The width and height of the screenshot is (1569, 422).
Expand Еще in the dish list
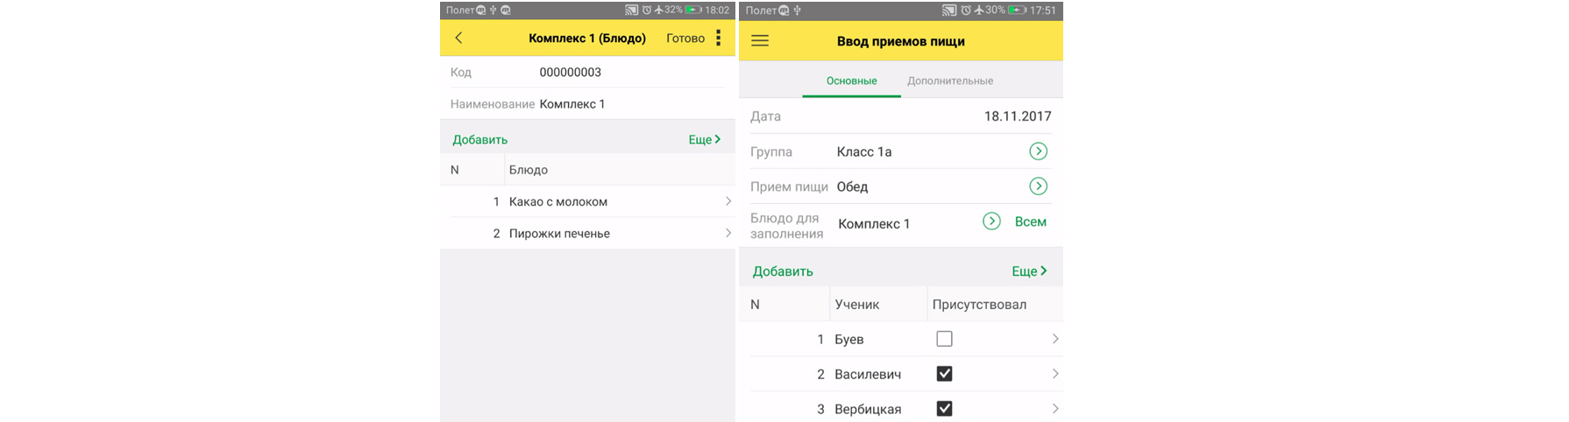click(x=704, y=139)
